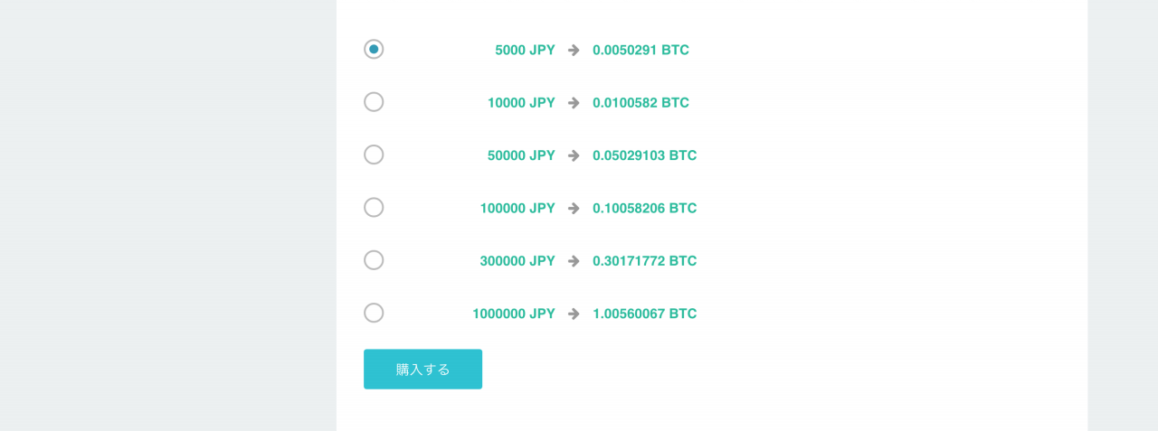Screen dimensions: 1158x431
Task: Select the 1000000 JPY radio option
Action: (374, 313)
